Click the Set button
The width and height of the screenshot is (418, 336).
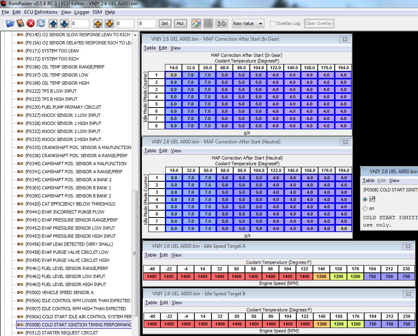click(165, 23)
